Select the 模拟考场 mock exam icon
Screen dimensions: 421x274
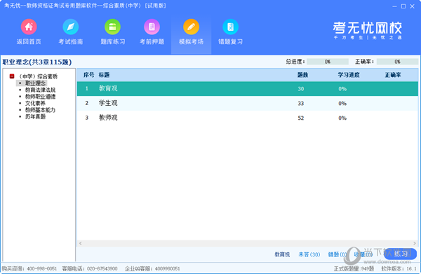point(191,27)
